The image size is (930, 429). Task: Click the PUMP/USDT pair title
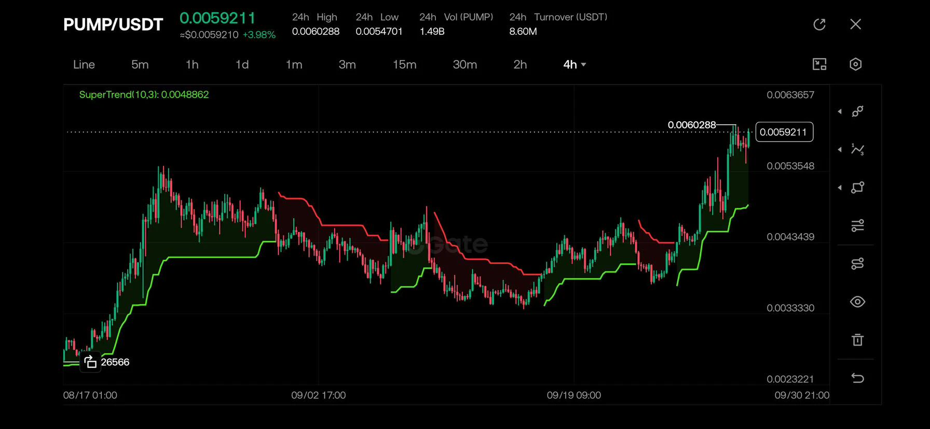(113, 24)
